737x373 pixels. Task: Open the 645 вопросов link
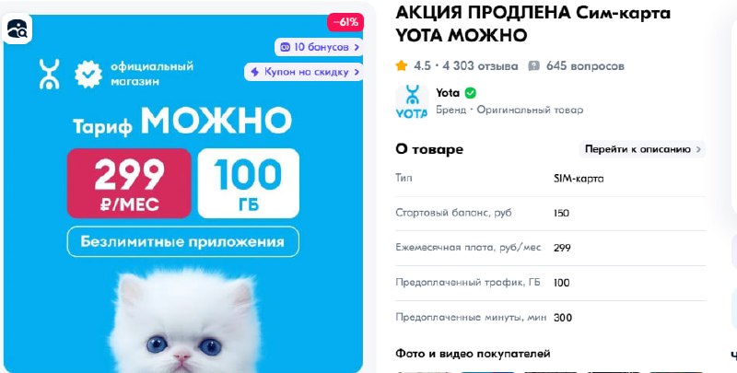point(585,65)
